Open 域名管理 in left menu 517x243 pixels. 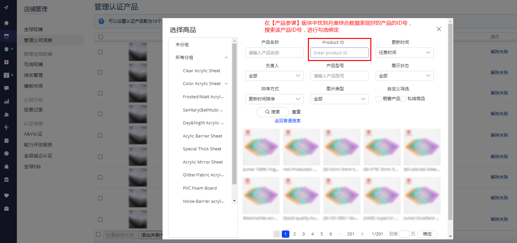coord(33,75)
